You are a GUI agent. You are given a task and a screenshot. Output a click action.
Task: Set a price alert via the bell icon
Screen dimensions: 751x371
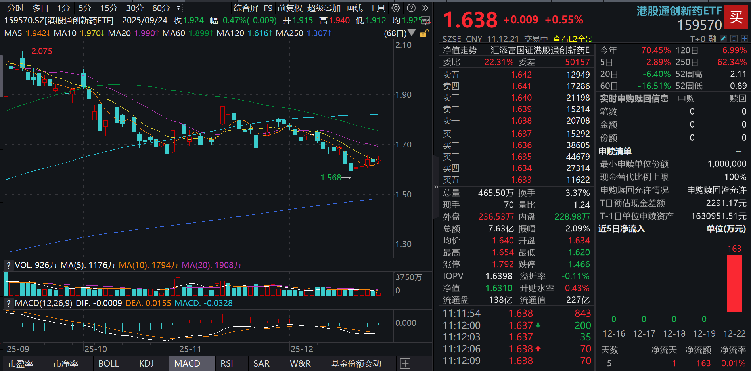734,38
